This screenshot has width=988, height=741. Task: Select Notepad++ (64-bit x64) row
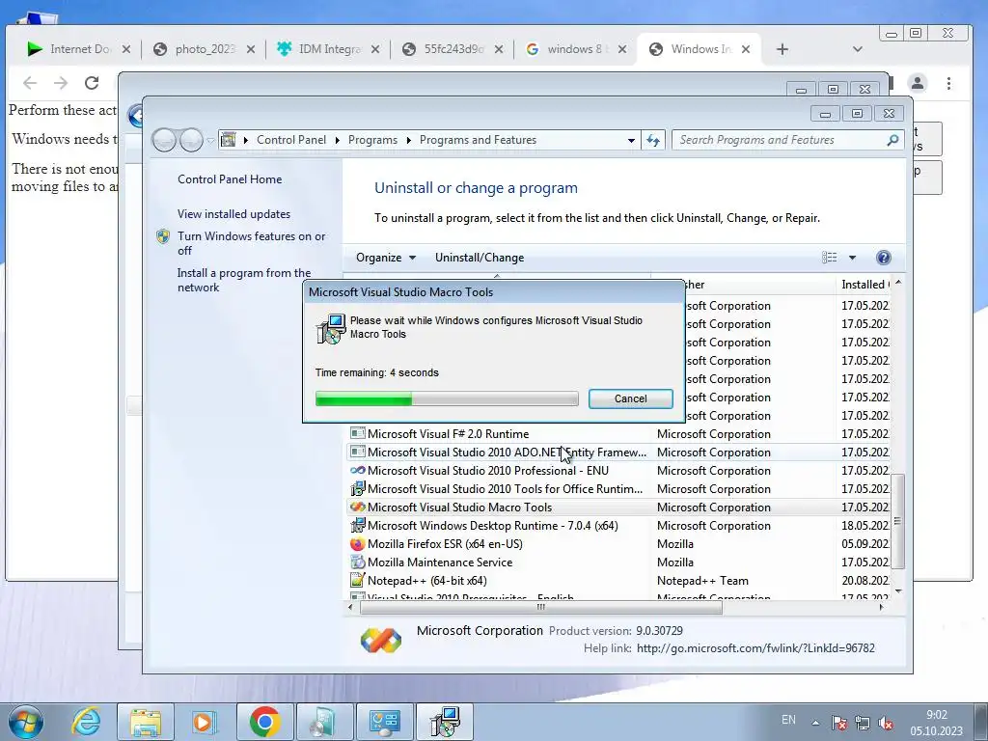pyautogui.click(x=618, y=580)
